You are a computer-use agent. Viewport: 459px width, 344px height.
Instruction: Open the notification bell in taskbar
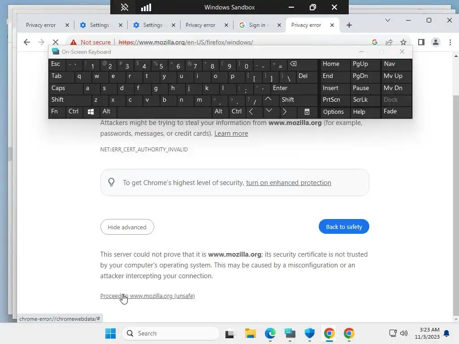(446, 333)
